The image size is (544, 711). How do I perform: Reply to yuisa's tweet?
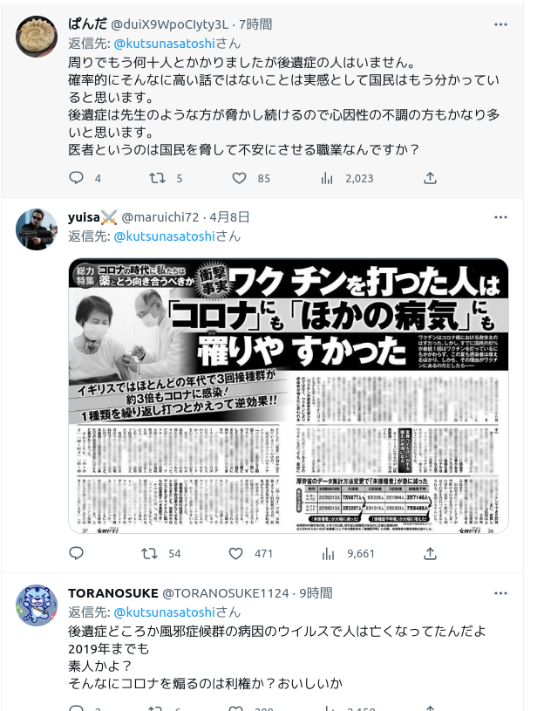pyautogui.click(x=76, y=553)
